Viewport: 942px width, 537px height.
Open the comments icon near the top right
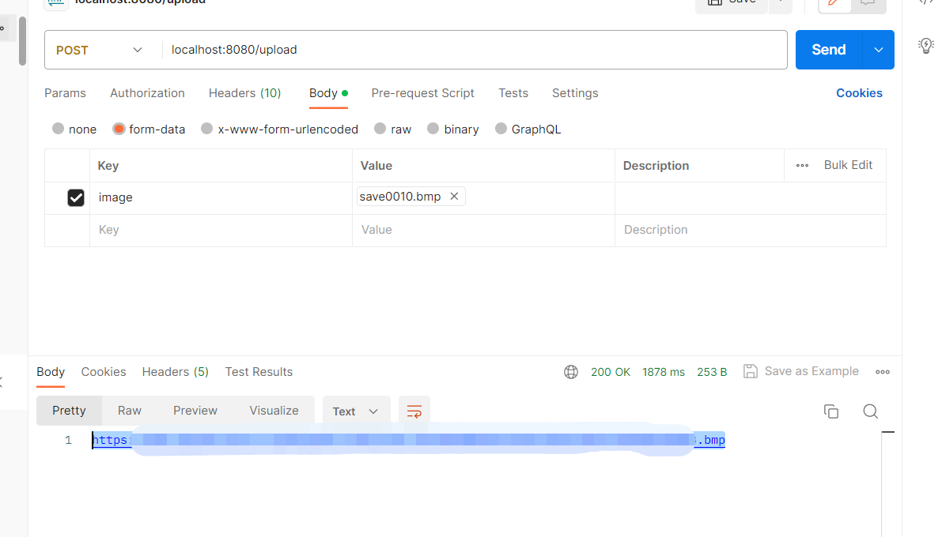coord(868,2)
